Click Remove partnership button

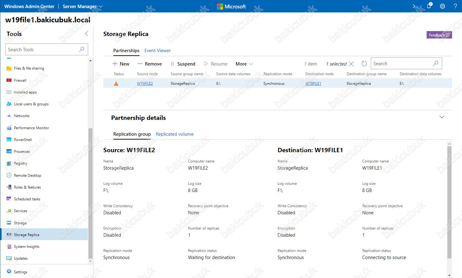tap(150, 64)
